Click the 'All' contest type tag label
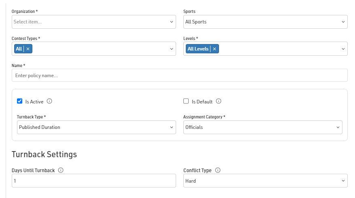 tap(19, 49)
